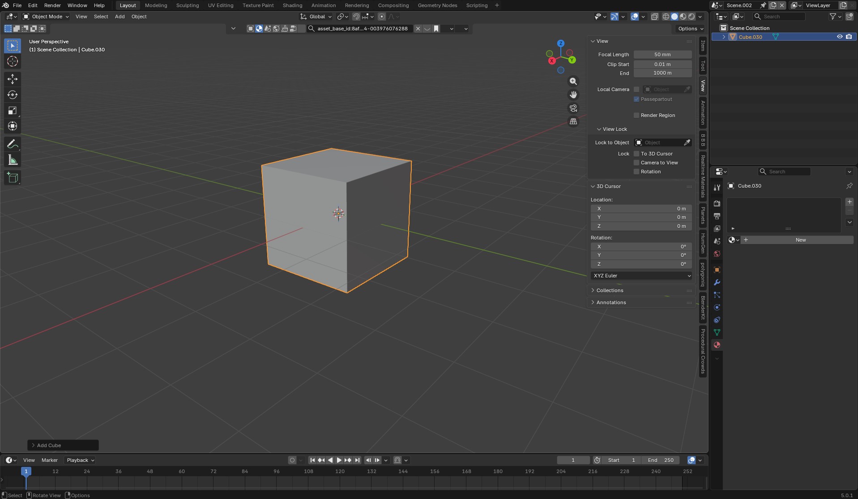Select the Rotate tool

[13, 95]
